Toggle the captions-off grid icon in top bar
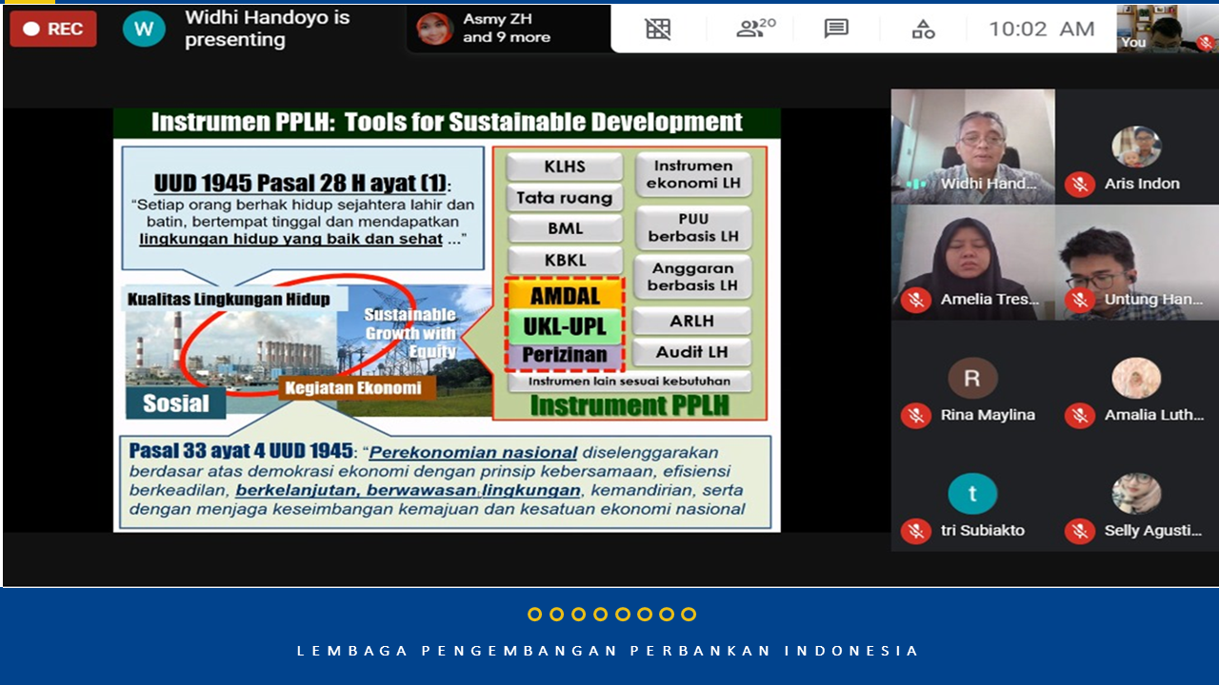 coord(658,29)
